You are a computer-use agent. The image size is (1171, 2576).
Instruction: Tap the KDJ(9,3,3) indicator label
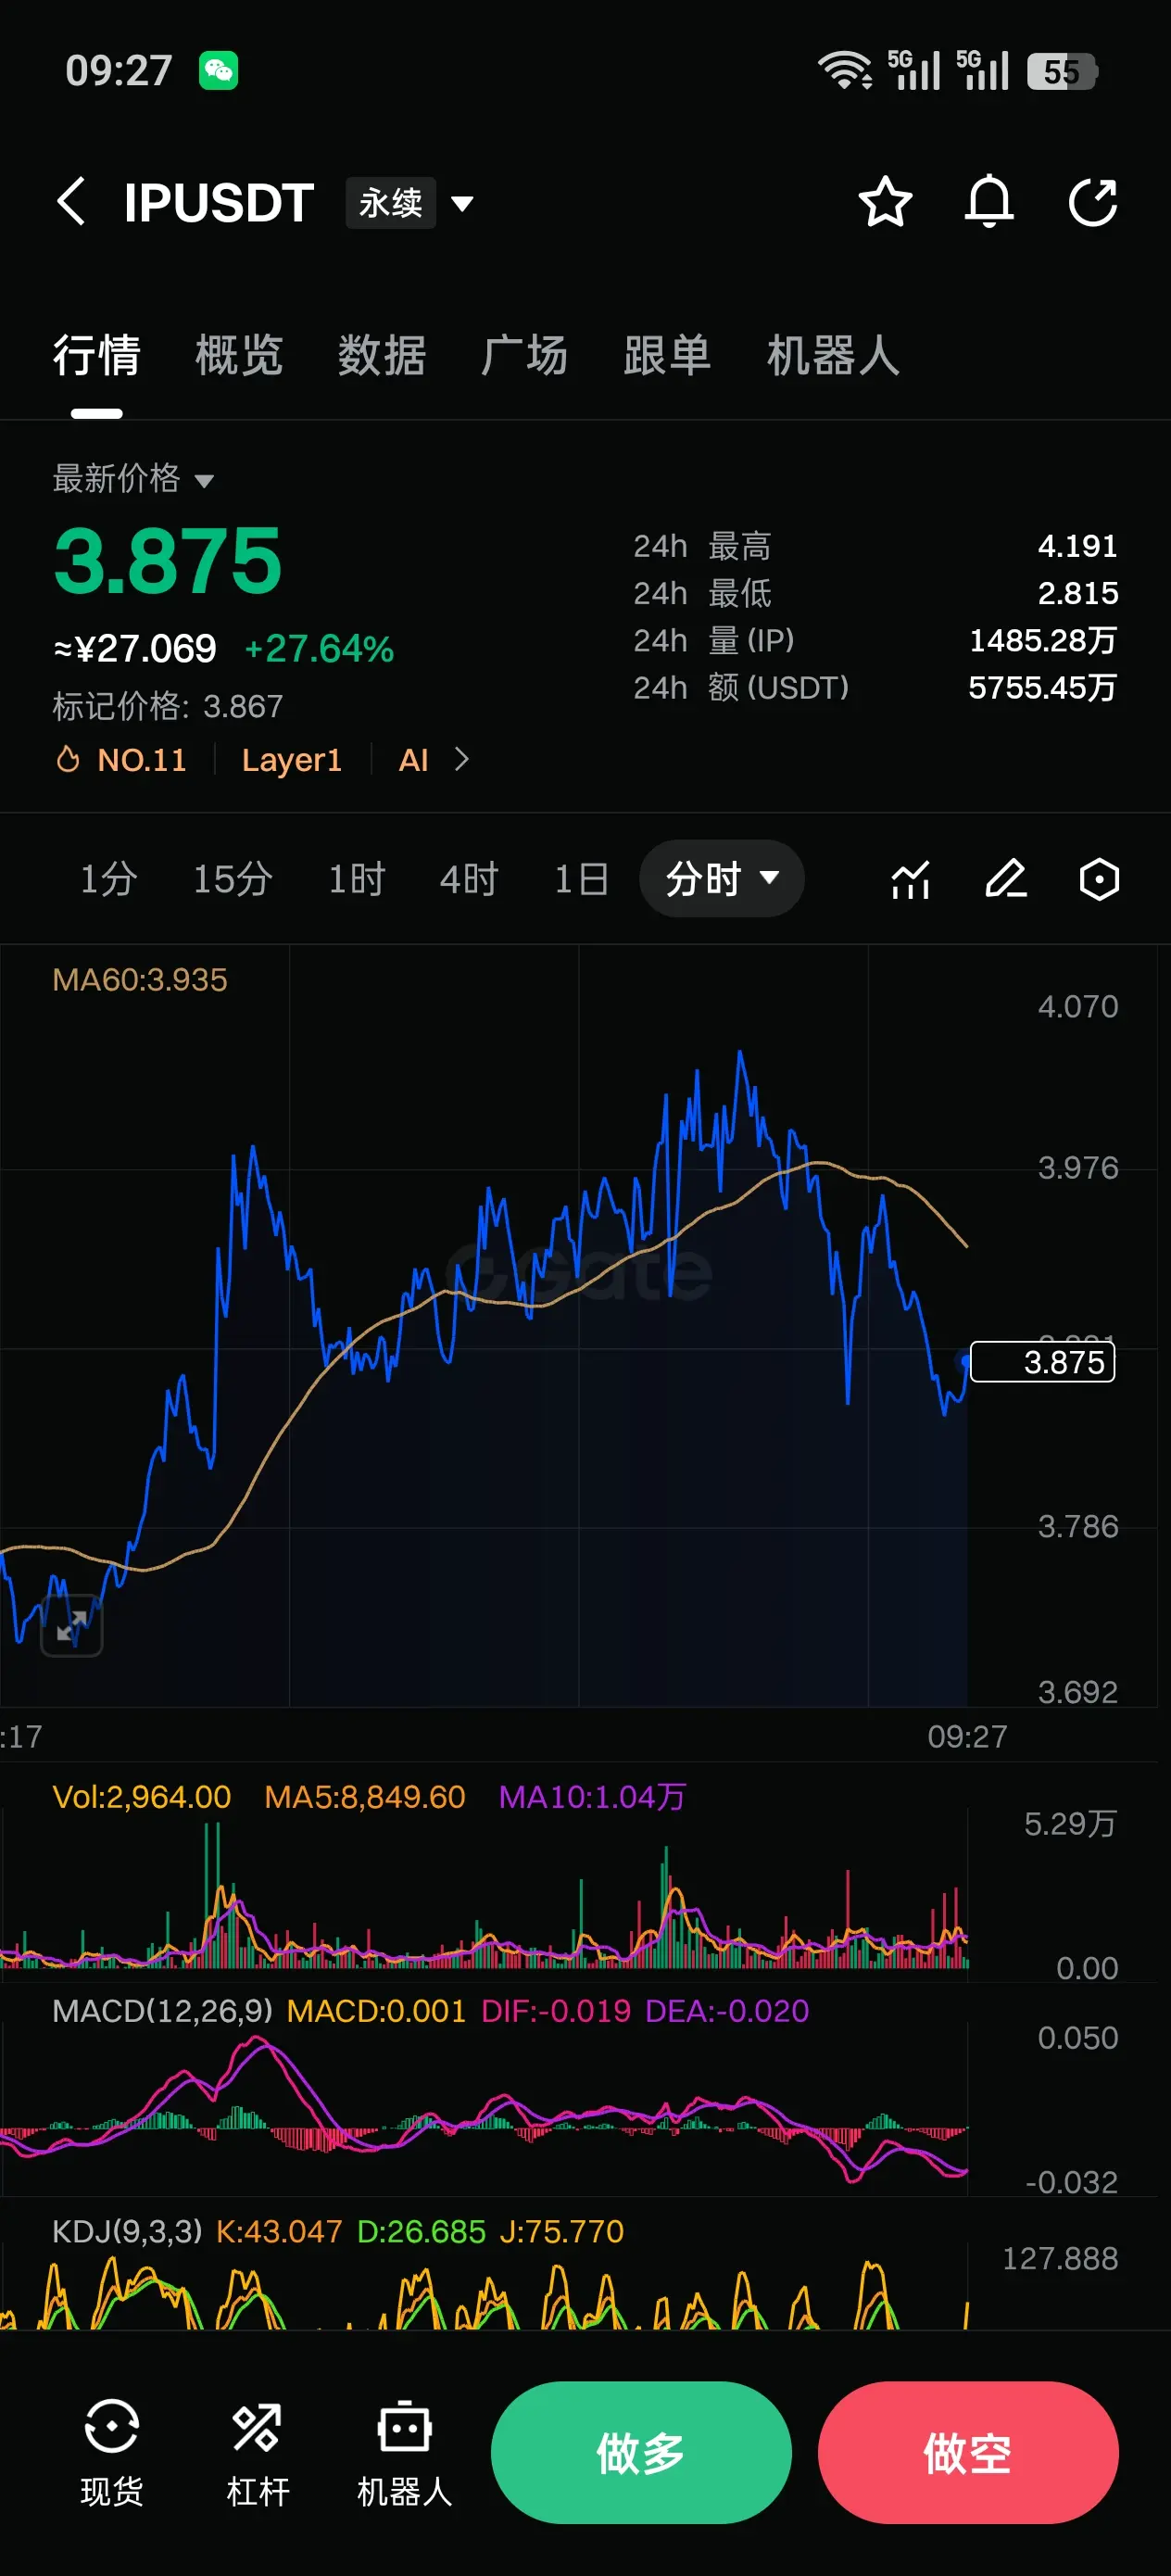point(127,2231)
